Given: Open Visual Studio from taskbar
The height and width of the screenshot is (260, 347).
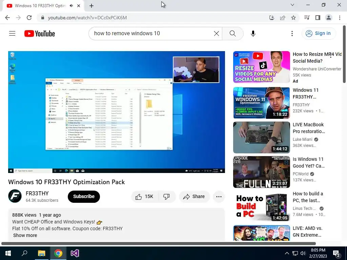Looking at the screenshot, I should click(x=75, y=253).
